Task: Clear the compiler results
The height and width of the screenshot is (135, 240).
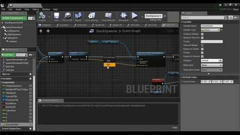Action: pyautogui.click(x=175, y=127)
